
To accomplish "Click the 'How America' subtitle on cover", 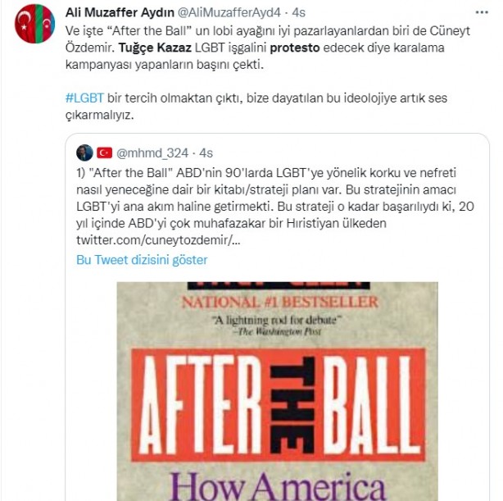I will tap(278, 488).
